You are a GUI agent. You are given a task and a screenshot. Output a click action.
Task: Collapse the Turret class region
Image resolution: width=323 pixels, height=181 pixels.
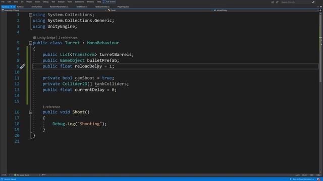30,43
